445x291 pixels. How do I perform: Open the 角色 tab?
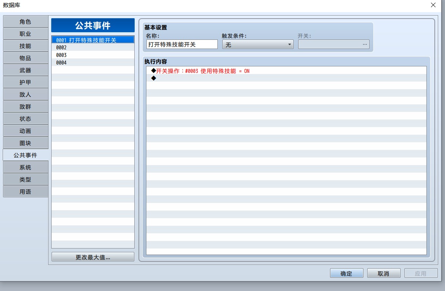tap(25, 22)
